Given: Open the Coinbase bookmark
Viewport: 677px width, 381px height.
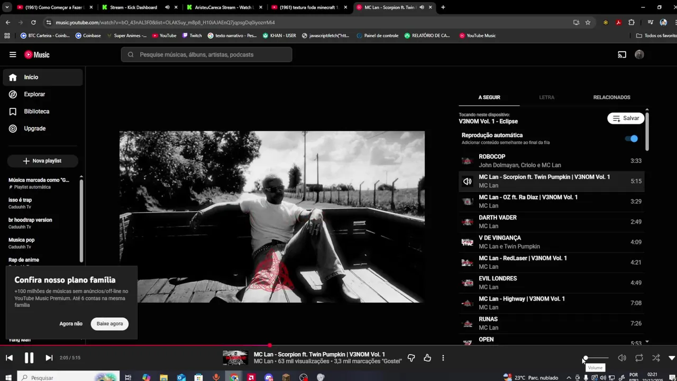Looking at the screenshot, I should (88, 35).
